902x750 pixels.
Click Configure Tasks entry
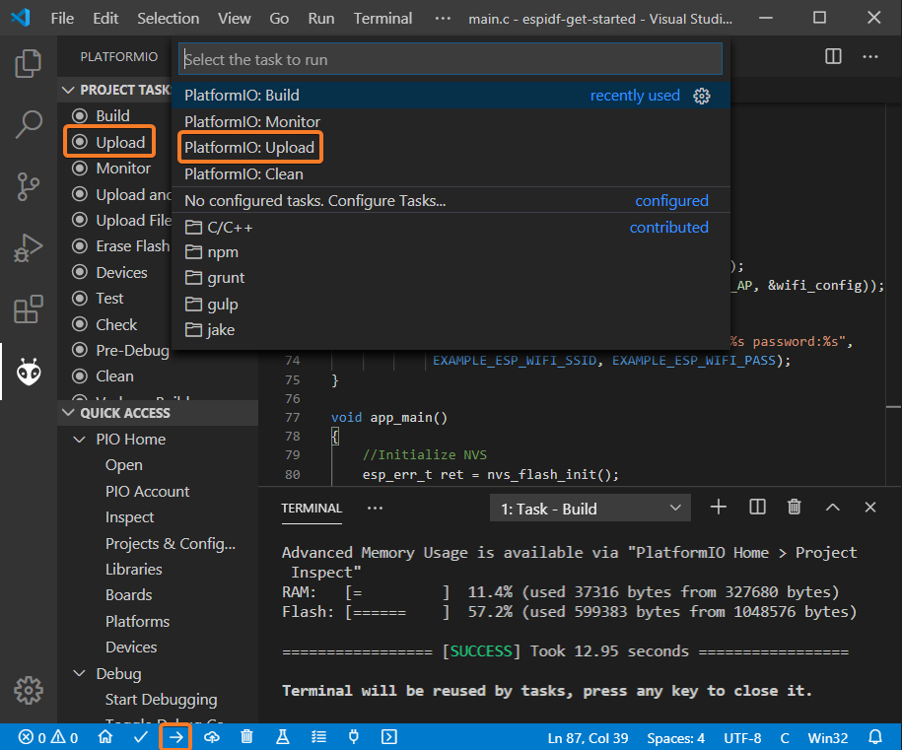click(x=451, y=201)
